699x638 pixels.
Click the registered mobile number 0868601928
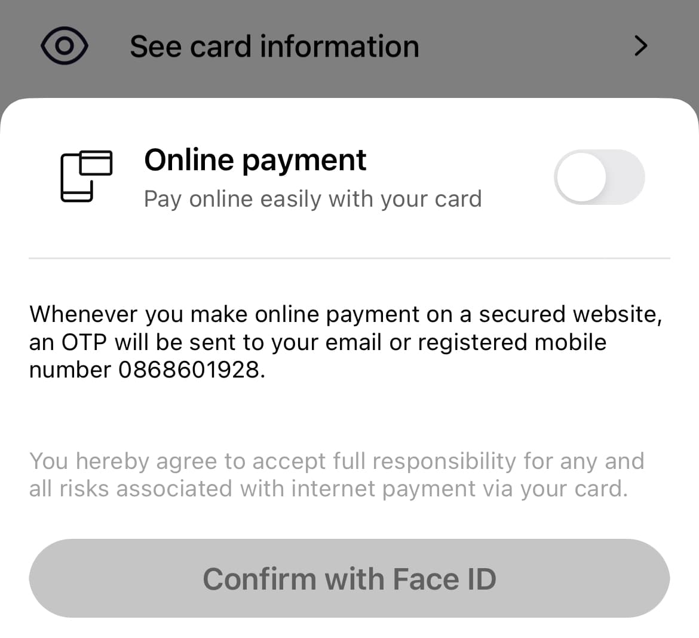(x=189, y=370)
